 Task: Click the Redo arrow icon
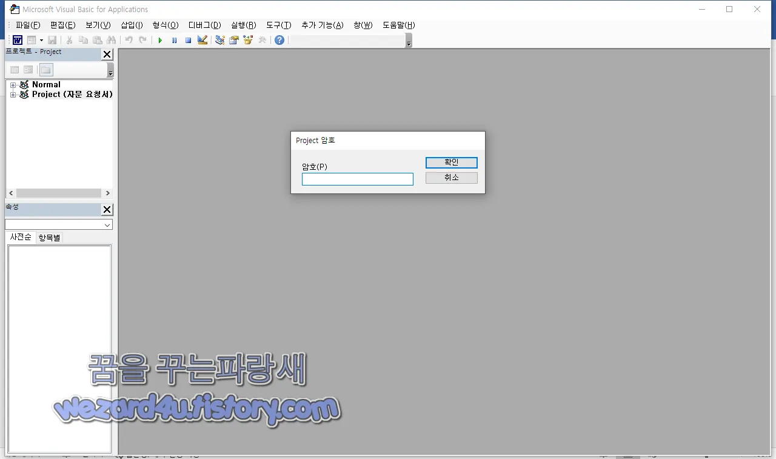point(142,40)
